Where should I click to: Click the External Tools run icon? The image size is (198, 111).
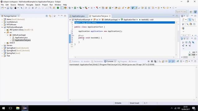pyautogui.click(x=86, y=8)
